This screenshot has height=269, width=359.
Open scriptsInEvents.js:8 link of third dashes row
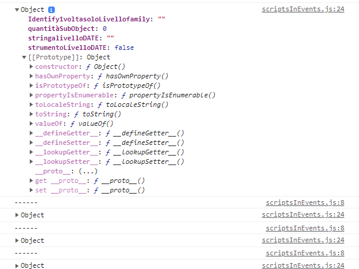coord(305,253)
